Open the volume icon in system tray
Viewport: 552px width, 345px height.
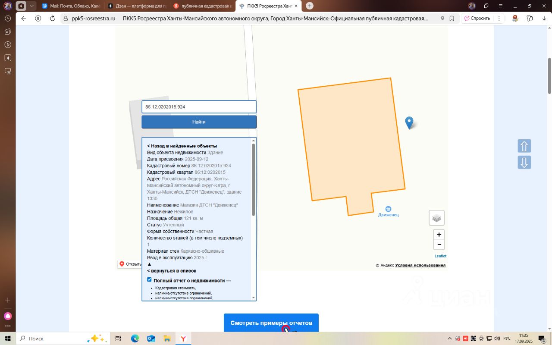(x=496, y=339)
